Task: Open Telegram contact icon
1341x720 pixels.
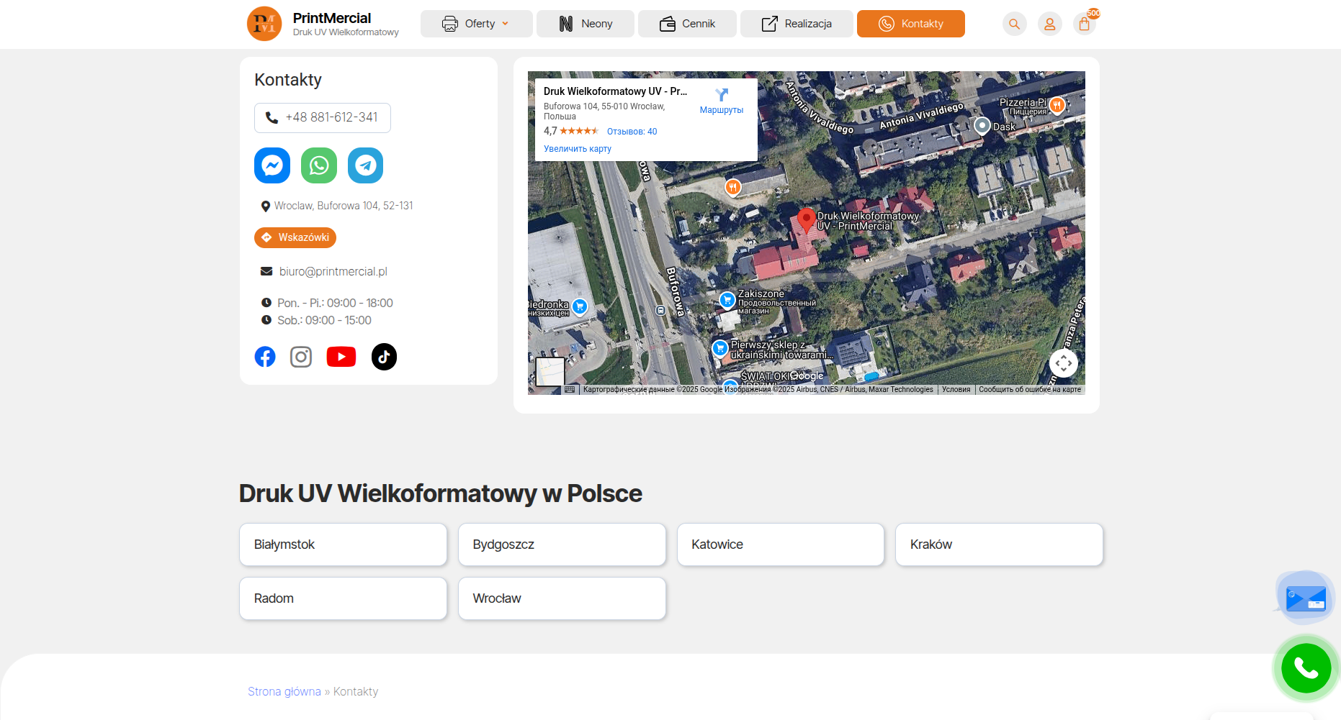Action: [366, 165]
